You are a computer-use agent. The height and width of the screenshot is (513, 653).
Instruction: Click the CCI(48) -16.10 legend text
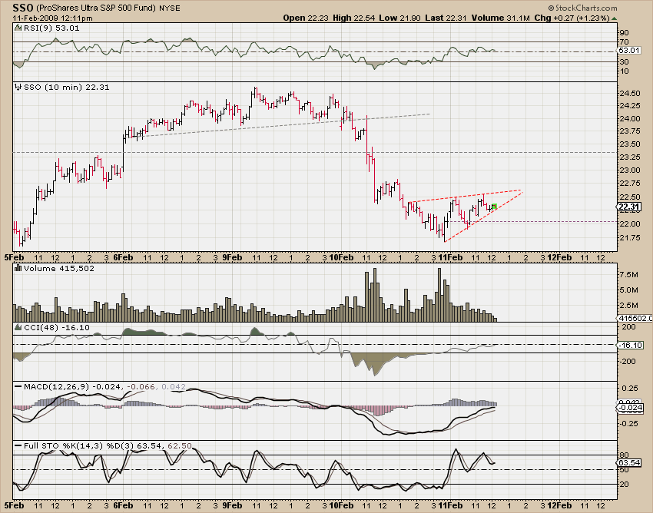tap(57, 328)
